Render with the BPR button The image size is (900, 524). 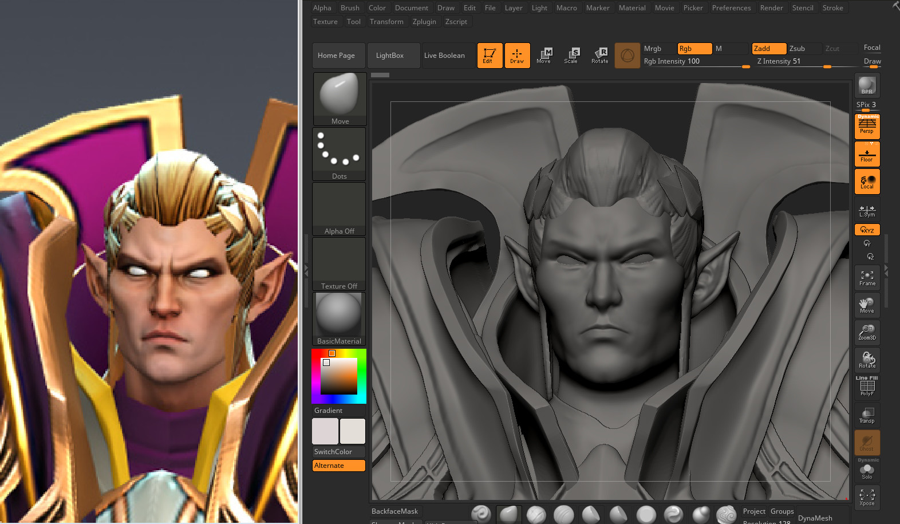(867, 85)
